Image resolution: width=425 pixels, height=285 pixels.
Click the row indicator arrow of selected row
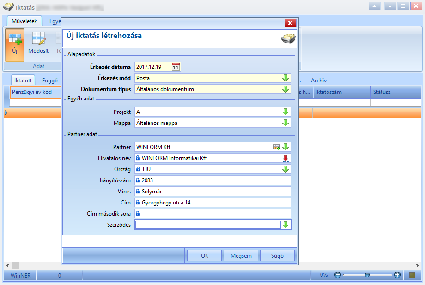click(6, 112)
